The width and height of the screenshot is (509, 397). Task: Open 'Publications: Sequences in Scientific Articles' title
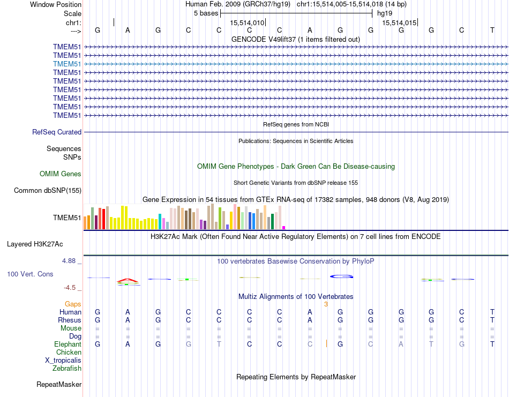(296, 141)
